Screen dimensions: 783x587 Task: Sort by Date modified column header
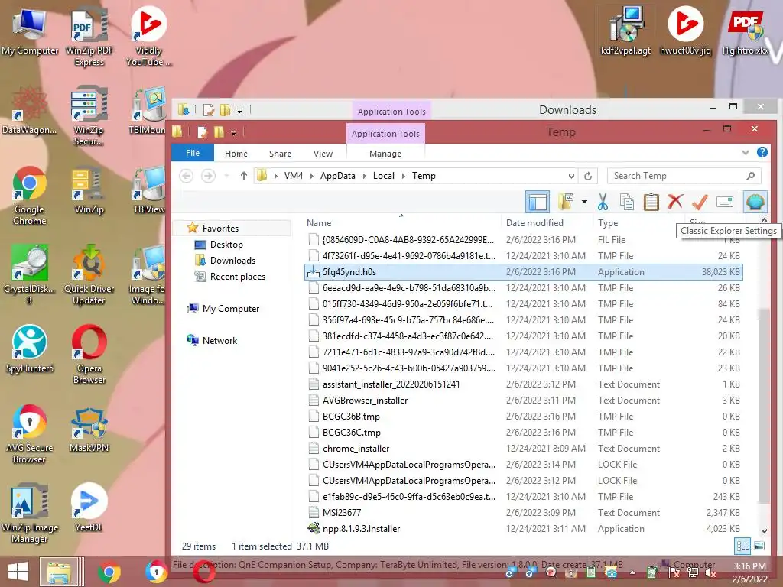tap(534, 222)
